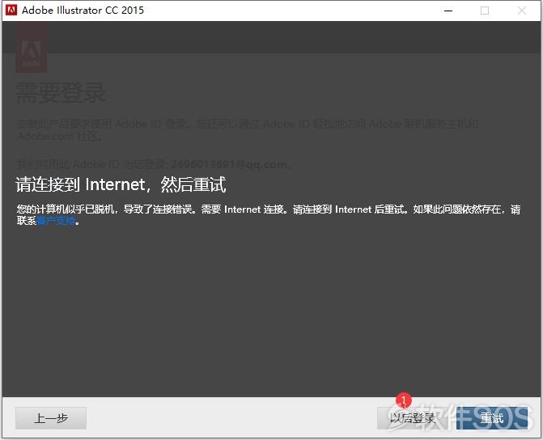Click the Adobe Illustrator title bar icon
543x440 pixels.
(x=11, y=10)
